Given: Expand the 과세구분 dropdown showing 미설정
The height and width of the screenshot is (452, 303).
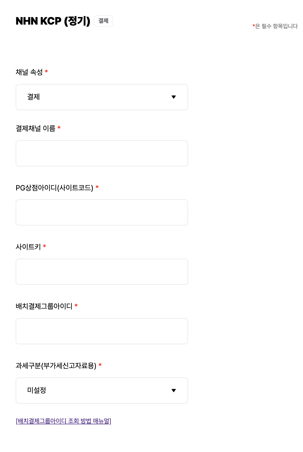Looking at the screenshot, I should (x=102, y=391).
